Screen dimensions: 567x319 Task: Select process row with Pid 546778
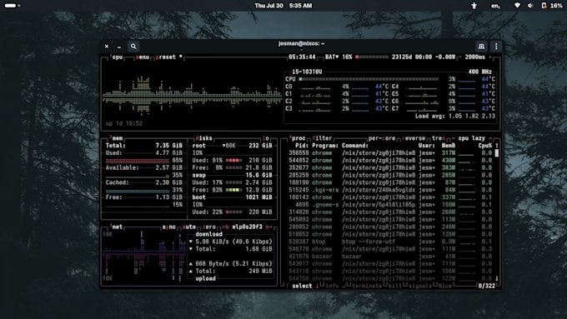coord(390,249)
